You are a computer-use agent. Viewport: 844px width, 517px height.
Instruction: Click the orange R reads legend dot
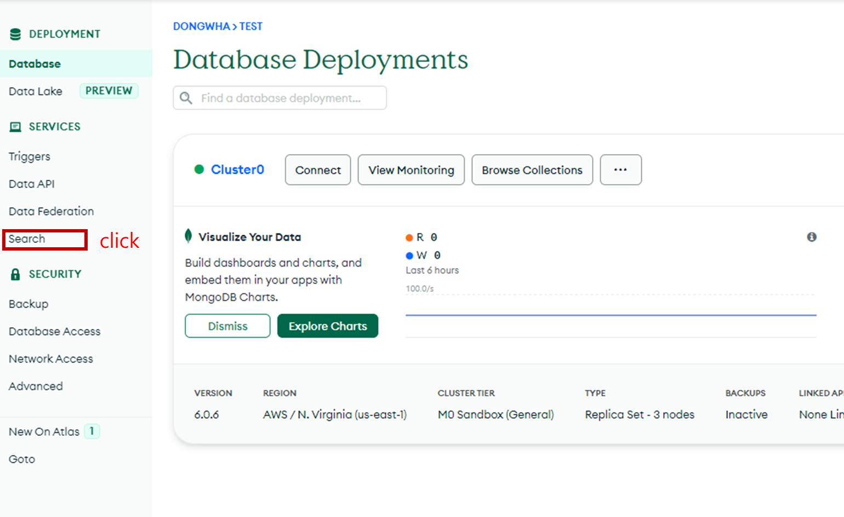click(x=409, y=237)
